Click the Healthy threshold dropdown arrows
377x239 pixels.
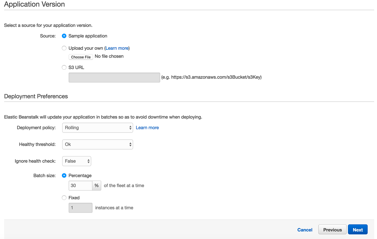tap(130, 144)
